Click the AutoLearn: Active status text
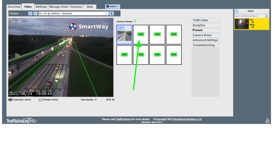The height and width of the screenshot is (166, 273). [x=22, y=100]
